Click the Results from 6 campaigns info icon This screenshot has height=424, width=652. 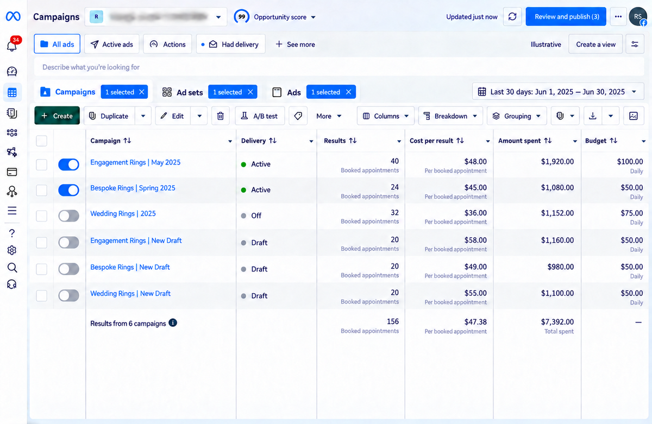pyautogui.click(x=173, y=323)
